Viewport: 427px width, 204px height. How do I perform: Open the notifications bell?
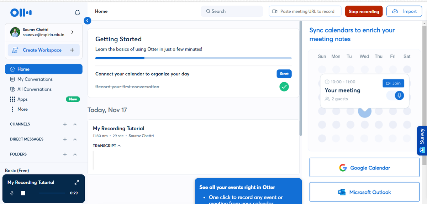(x=77, y=12)
